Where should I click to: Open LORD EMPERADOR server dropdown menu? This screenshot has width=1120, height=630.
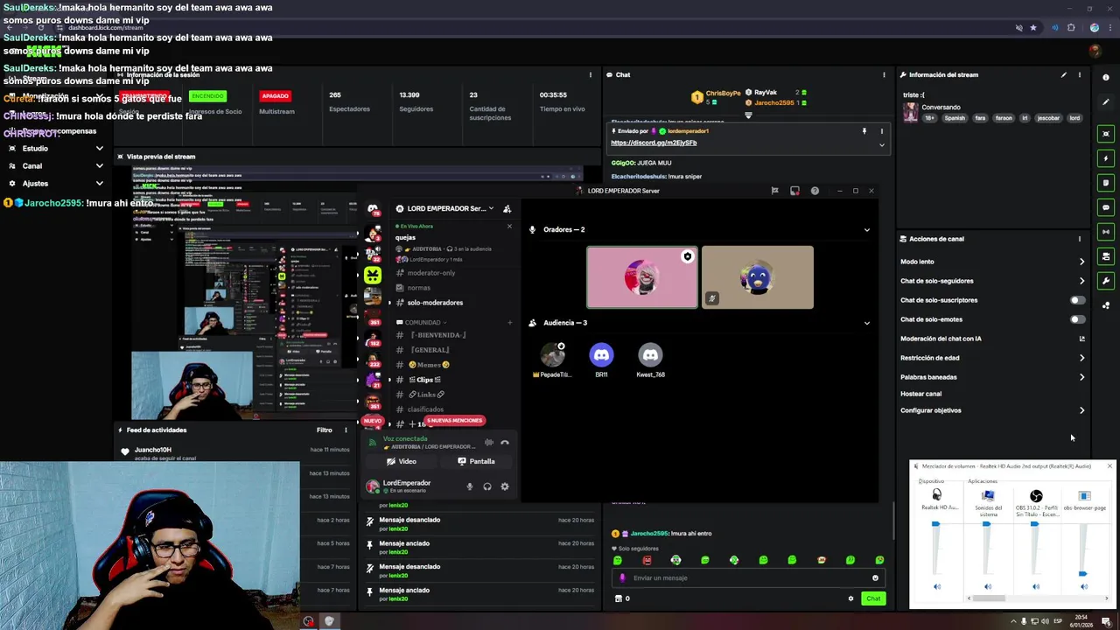click(x=492, y=208)
